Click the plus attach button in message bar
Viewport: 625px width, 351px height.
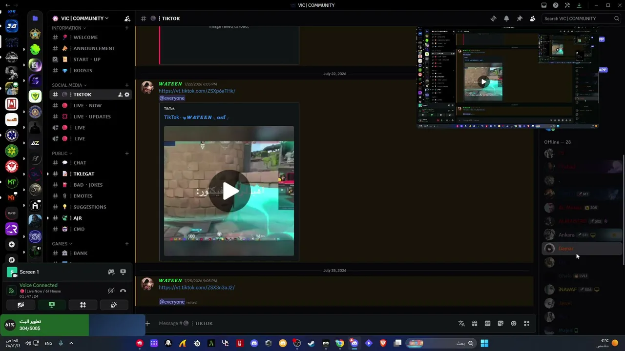click(147, 323)
